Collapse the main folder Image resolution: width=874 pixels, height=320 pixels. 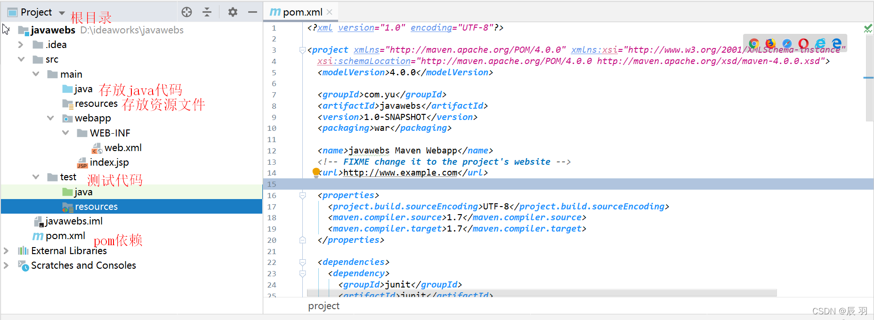pyautogui.click(x=36, y=74)
